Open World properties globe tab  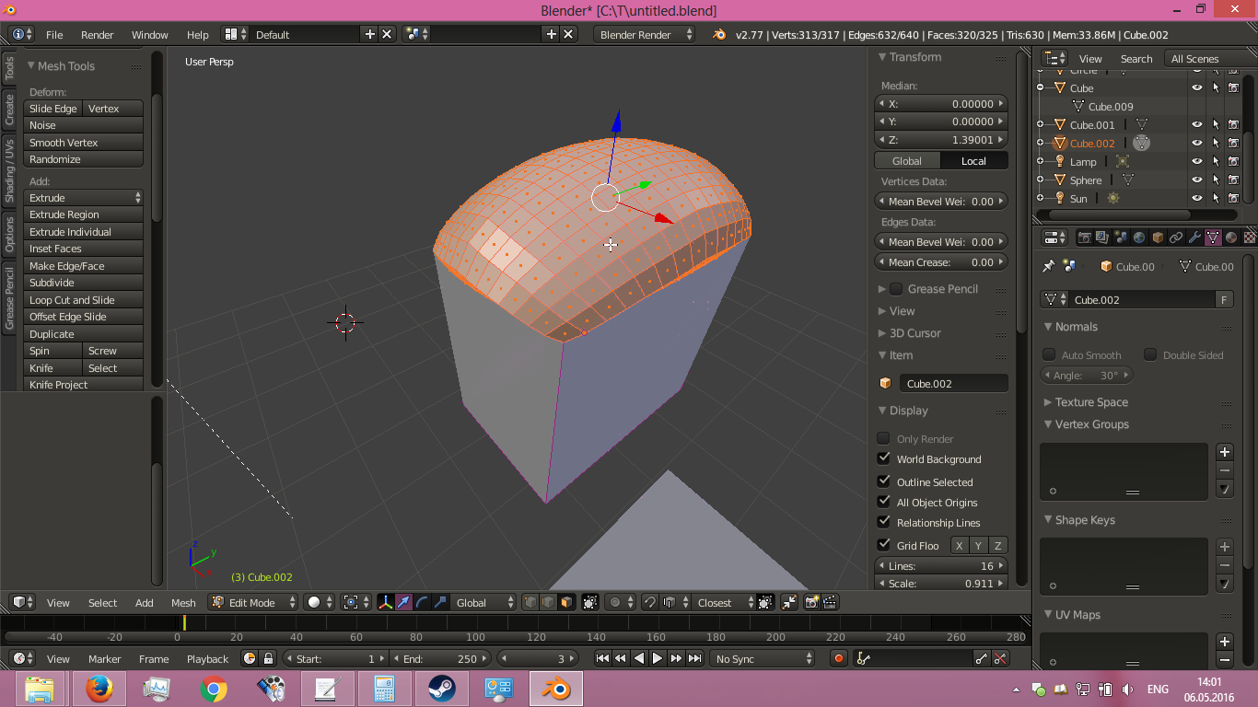point(1139,238)
